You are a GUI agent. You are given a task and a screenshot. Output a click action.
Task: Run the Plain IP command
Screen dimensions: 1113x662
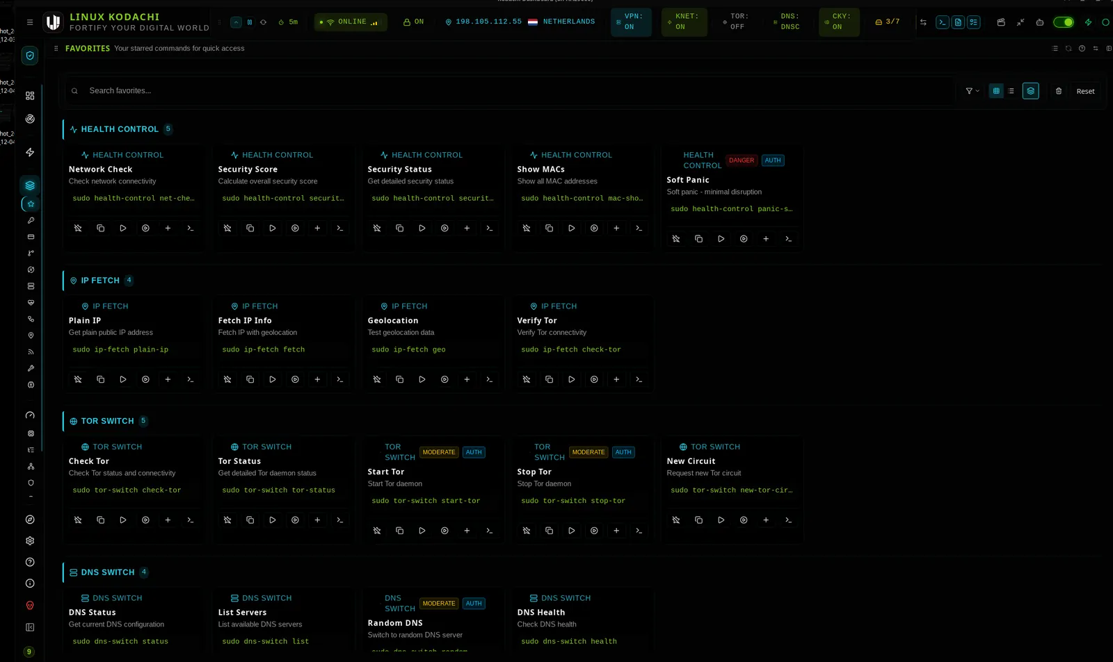(x=123, y=380)
